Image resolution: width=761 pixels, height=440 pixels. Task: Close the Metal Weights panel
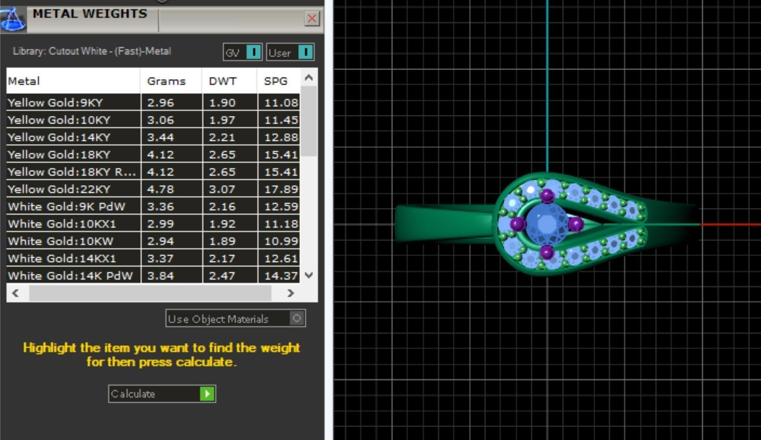(x=311, y=19)
